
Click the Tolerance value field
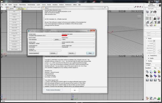point(148,65)
